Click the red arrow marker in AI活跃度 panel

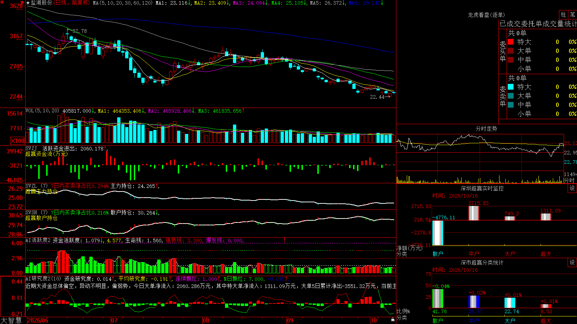[x=284, y=240]
